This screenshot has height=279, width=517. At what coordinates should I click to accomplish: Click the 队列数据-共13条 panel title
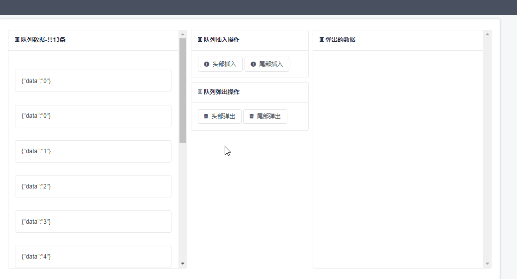click(43, 40)
